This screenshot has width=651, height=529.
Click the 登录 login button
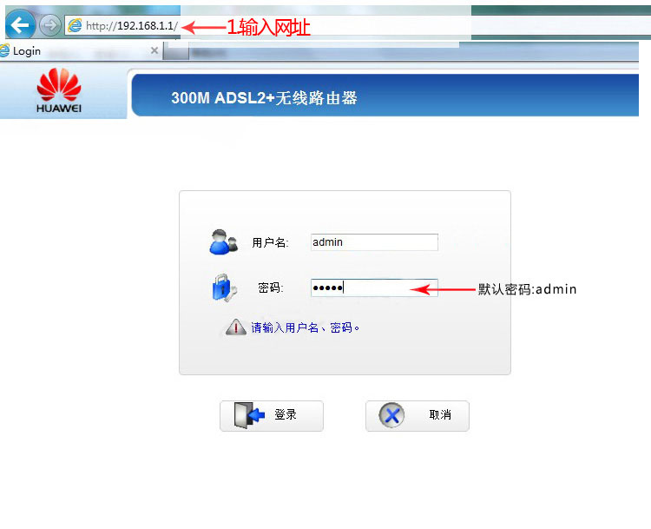(272, 415)
